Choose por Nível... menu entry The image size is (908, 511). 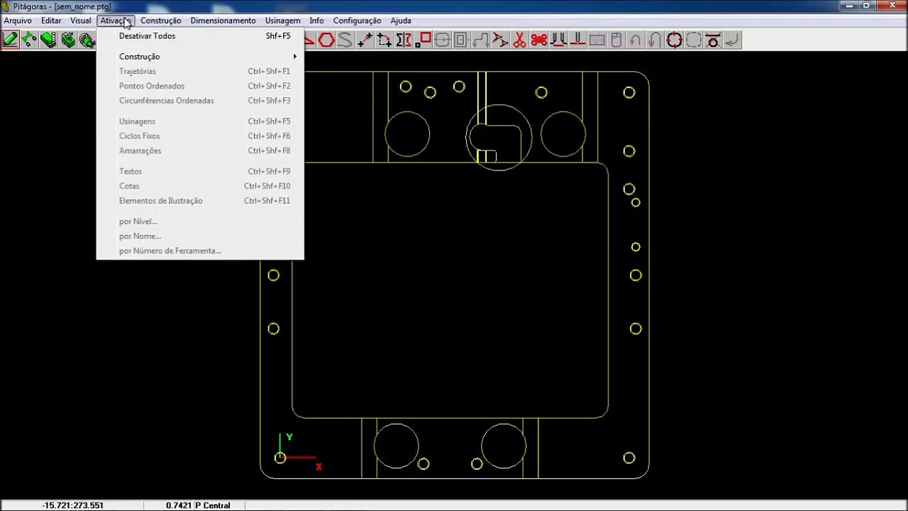(200, 221)
